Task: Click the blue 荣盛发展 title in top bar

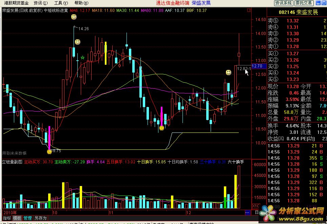Action: 201,3
